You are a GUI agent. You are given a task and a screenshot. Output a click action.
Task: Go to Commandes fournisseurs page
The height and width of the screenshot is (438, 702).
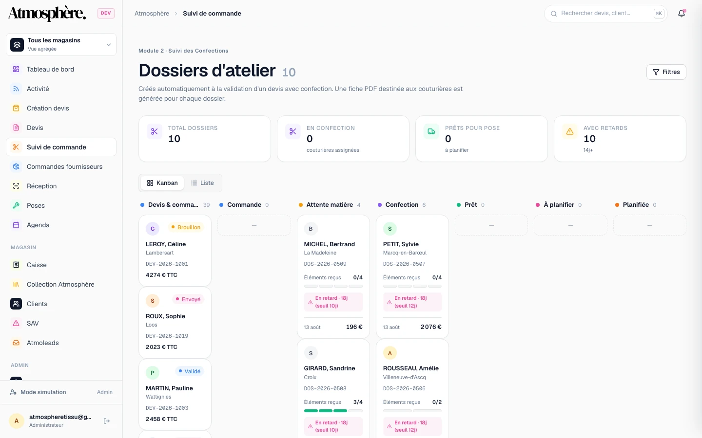[61, 166]
